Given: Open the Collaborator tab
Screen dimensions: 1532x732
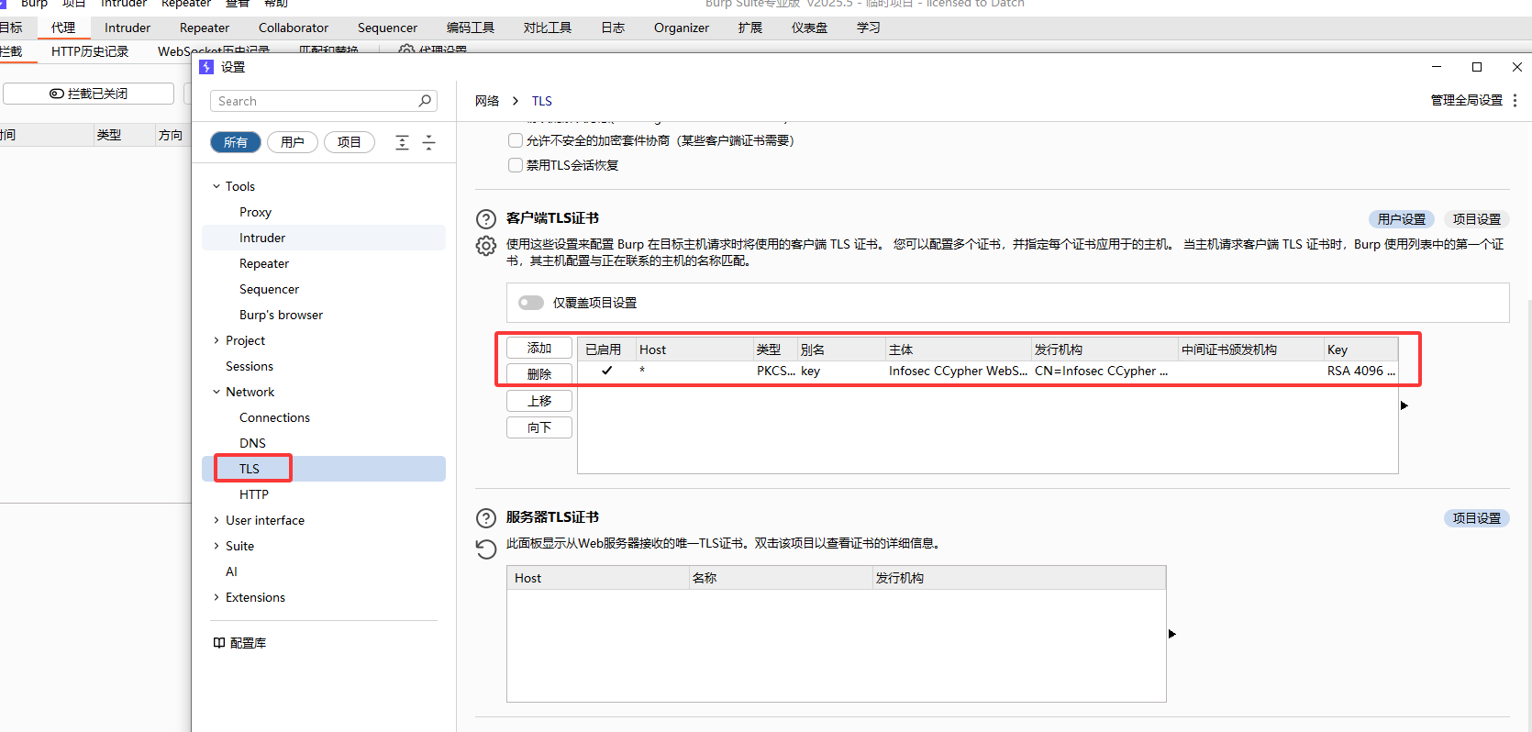Looking at the screenshot, I should [294, 28].
